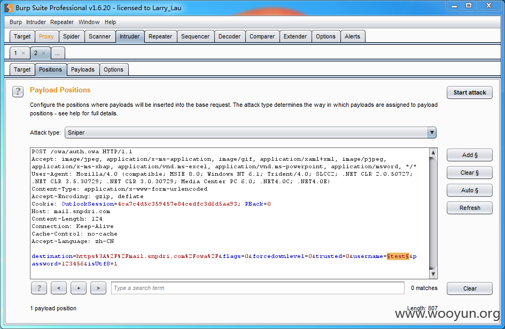Open the Repeater menu in menu bar
Image resolution: width=505 pixels, height=329 pixels.
tap(62, 22)
